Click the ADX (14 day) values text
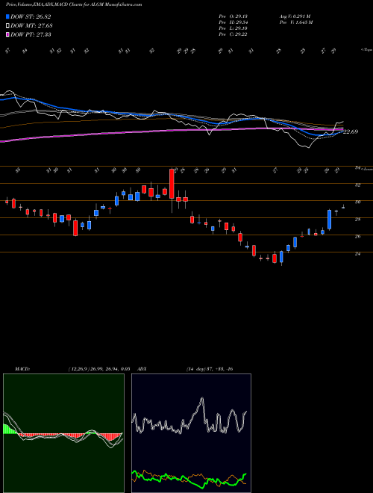The width and height of the screenshot is (373, 493). click(210, 369)
